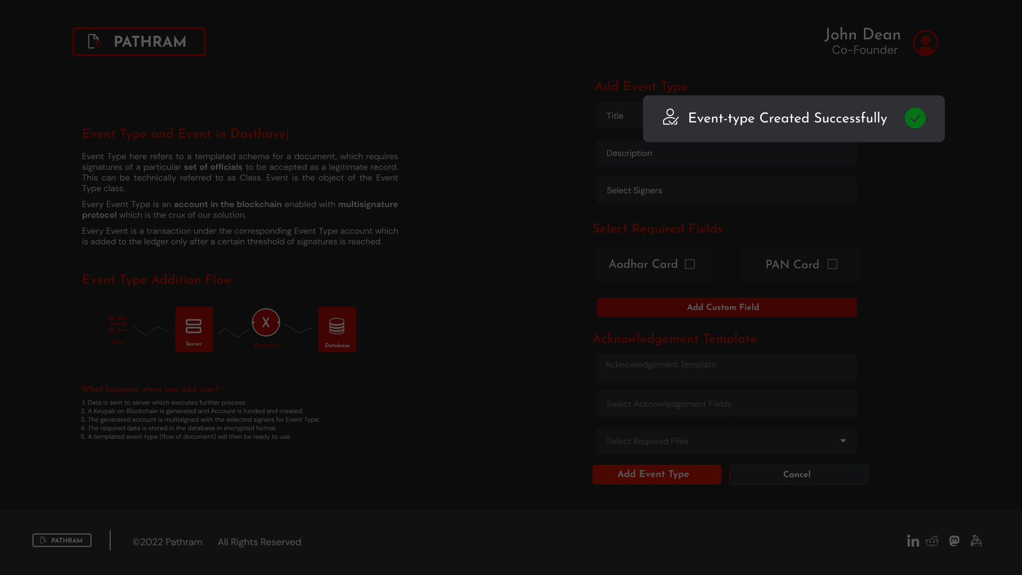Click the PATHRAM logo in header
The image size is (1022, 575).
pyautogui.click(x=139, y=42)
